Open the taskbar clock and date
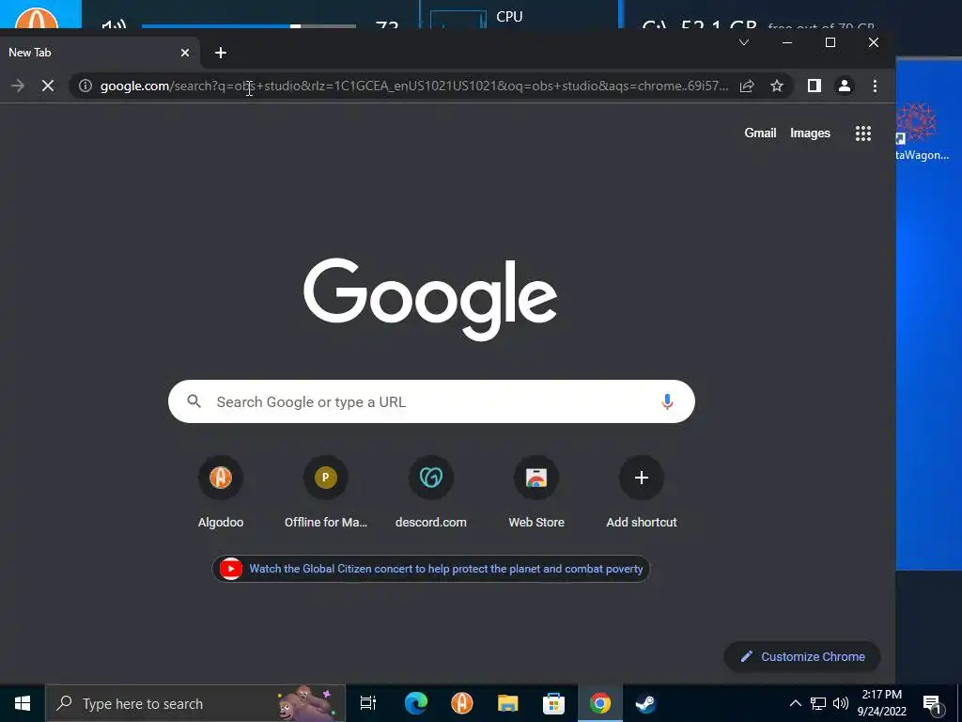 tap(882, 703)
